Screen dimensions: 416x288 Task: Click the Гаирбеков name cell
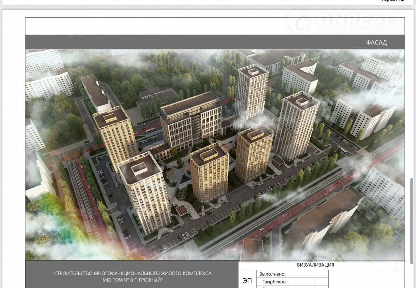point(274,282)
